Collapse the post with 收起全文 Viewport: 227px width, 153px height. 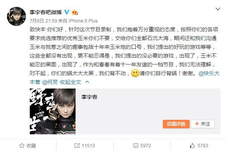pyautogui.click(x=71, y=82)
